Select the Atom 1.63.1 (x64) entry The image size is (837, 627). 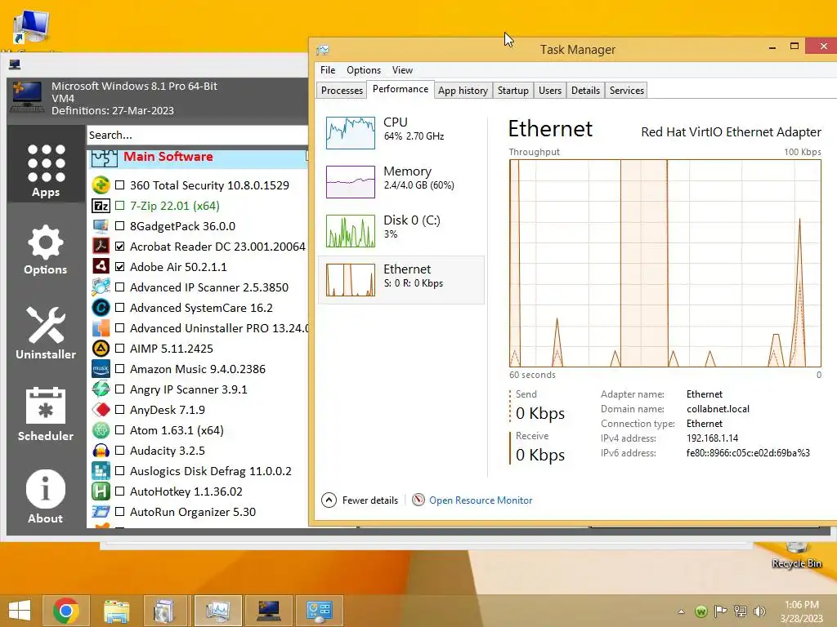[x=177, y=430]
